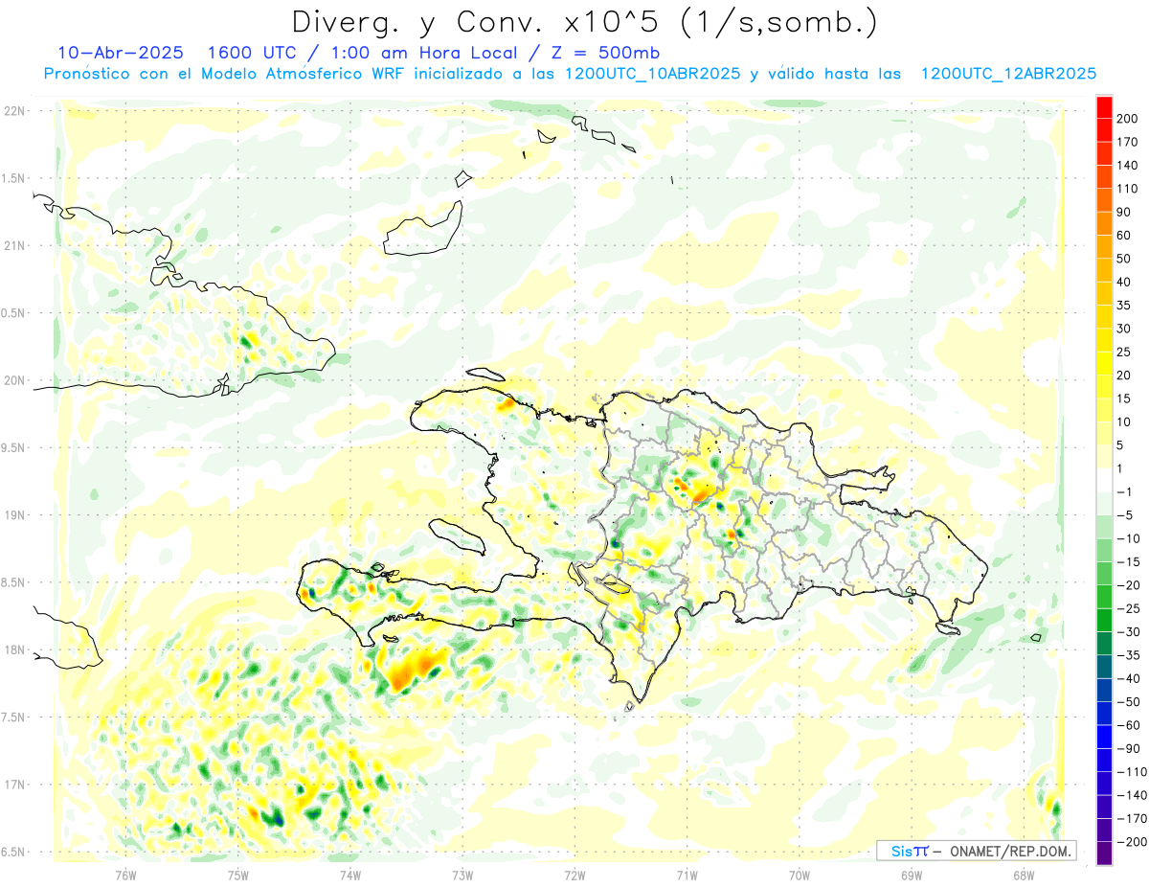Click the "110" color bar label
Image resolution: width=1149 pixels, height=888 pixels.
point(1127,189)
